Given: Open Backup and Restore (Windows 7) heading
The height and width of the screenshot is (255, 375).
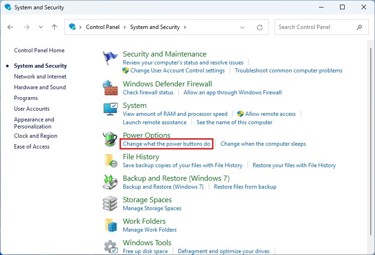Looking at the screenshot, I should [176, 178].
